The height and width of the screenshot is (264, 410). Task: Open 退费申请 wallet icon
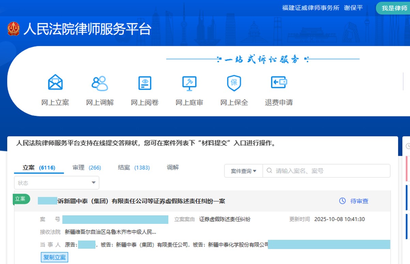click(279, 82)
